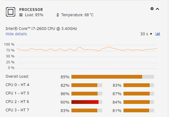This screenshot has width=169, height=117.
Task: Click the Hide details link
Action: click(x=16, y=34)
